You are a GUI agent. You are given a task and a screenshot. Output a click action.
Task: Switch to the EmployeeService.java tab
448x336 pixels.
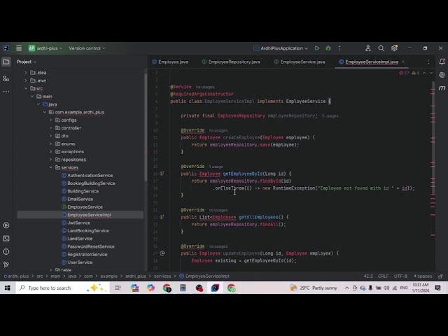point(299,62)
